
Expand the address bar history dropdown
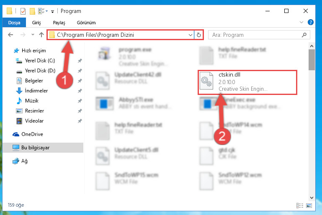pos(191,35)
